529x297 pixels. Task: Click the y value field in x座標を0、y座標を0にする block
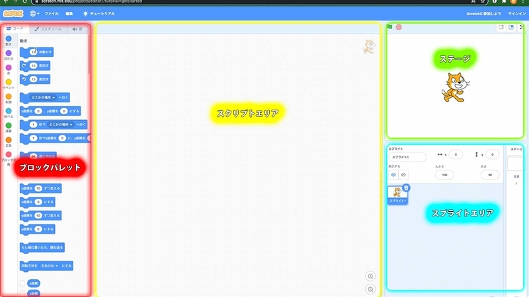pos(63,111)
